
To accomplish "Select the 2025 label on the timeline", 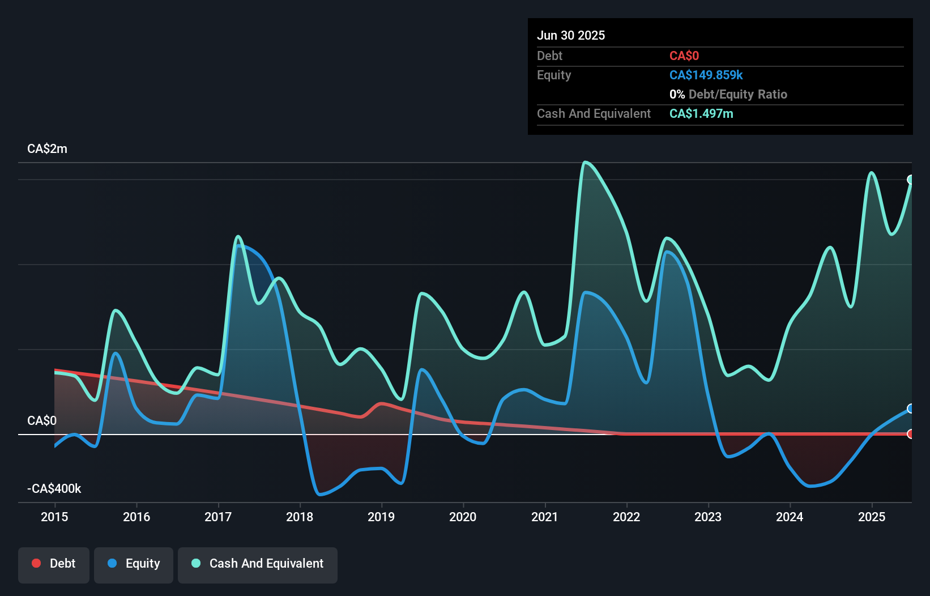I will tap(872, 517).
